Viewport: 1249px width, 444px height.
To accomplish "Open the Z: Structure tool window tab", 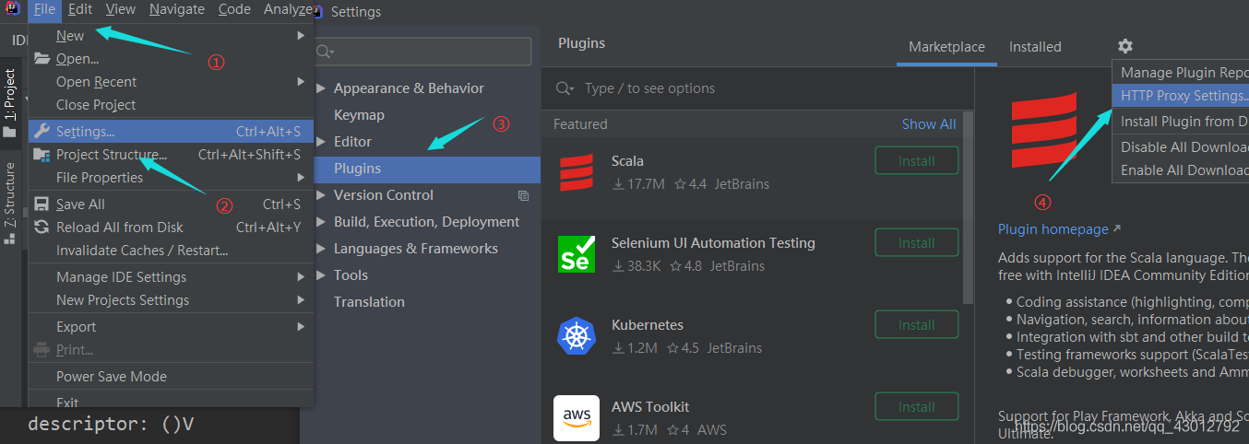I will [x=10, y=203].
